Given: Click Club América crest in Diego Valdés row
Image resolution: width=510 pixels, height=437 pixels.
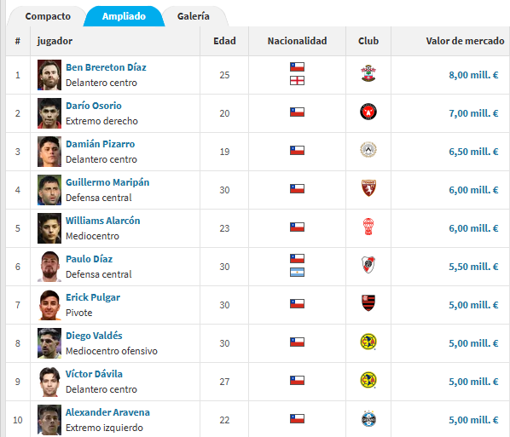Looking at the screenshot, I should pos(368,342).
